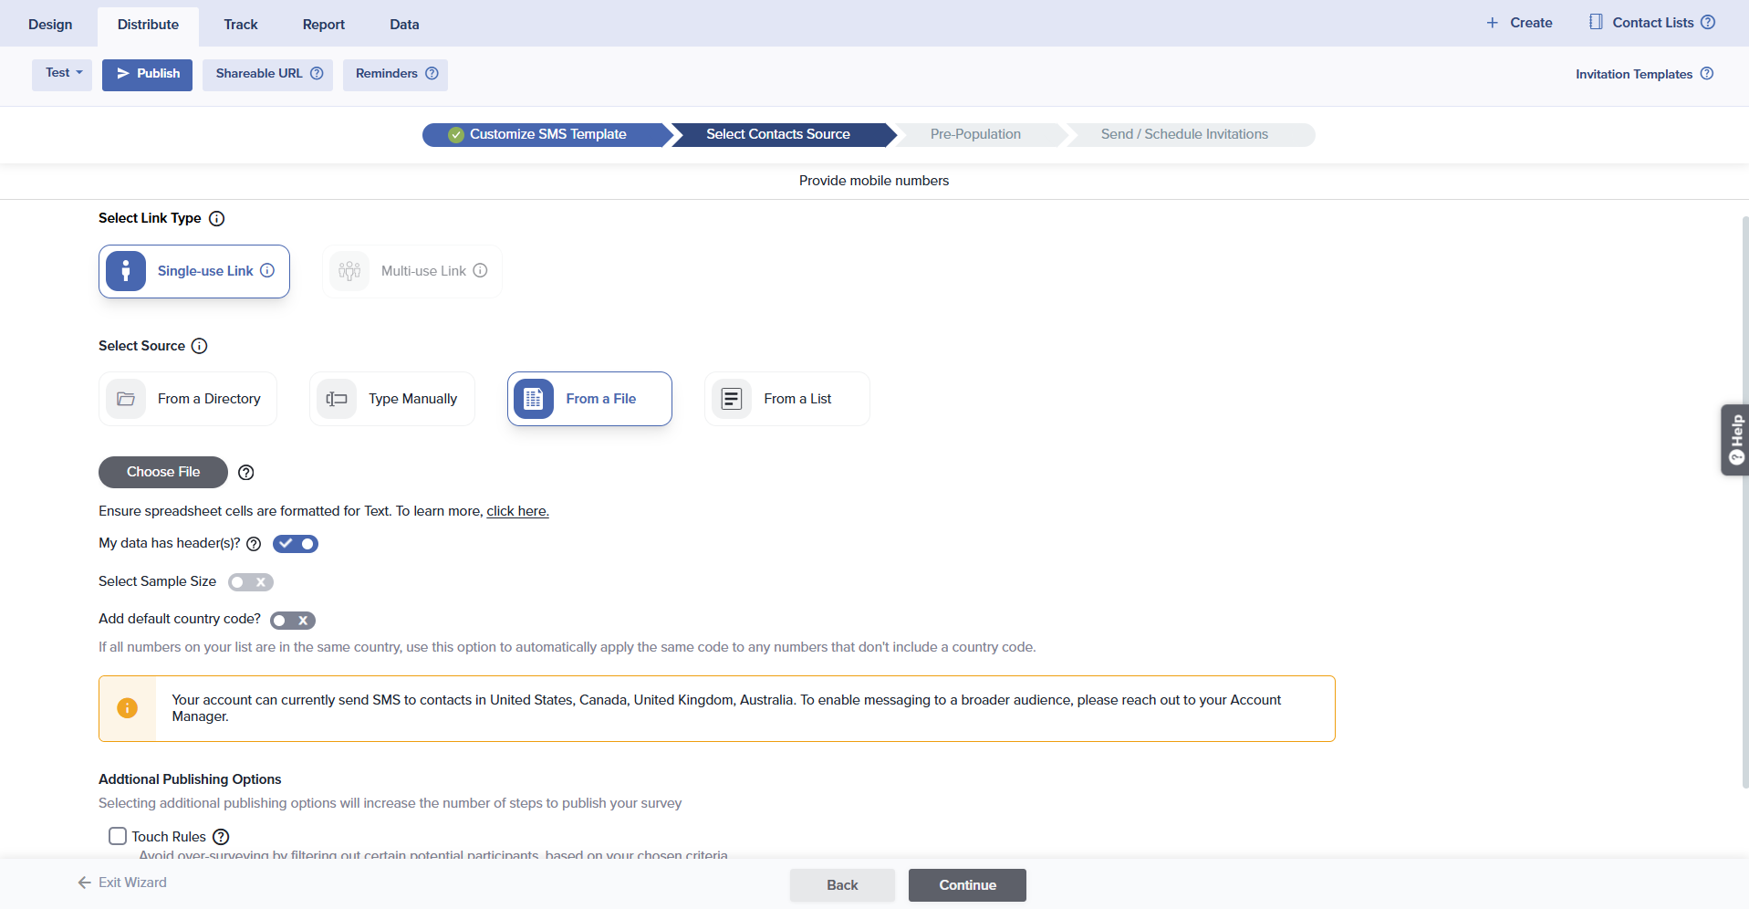Choose the Type Manually input icon
1749x909 pixels.
(337, 399)
